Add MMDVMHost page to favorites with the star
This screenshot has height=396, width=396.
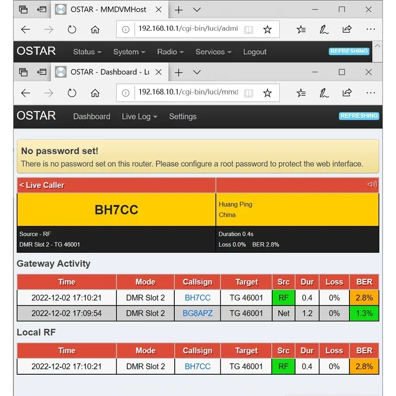click(x=267, y=30)
